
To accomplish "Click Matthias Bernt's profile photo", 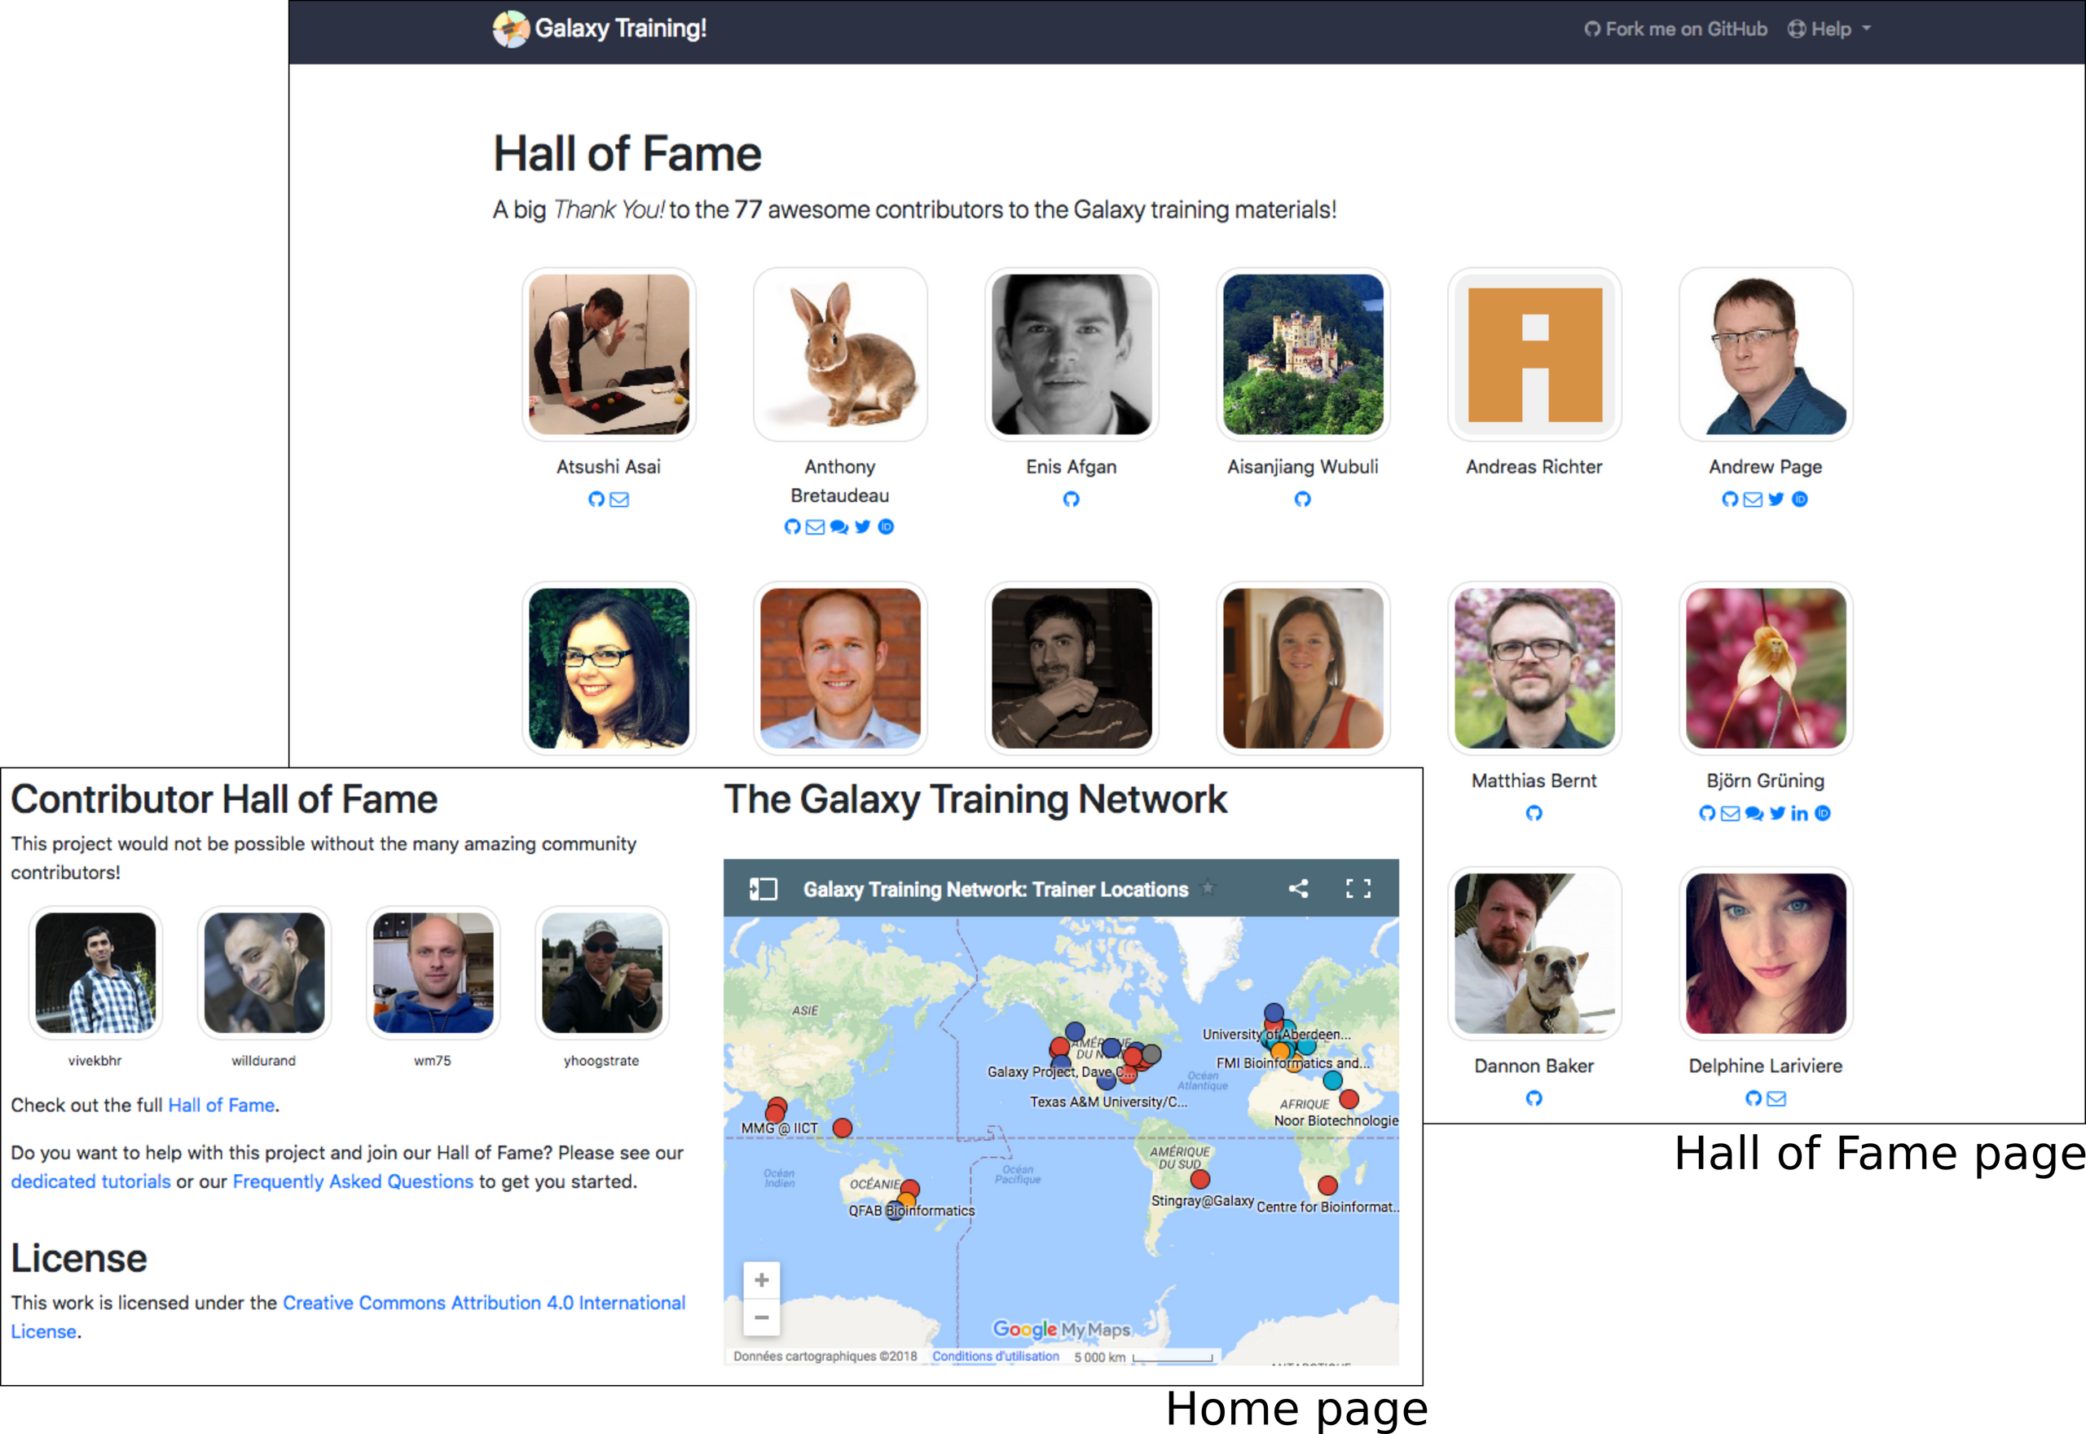I will point(1534,668).
